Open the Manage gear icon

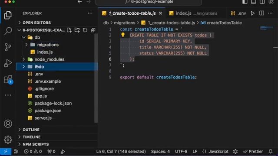click(x=8, y=140)
